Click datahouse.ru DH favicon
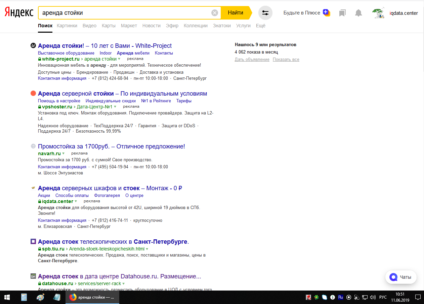The image size is (424, 304). tap(33, 276)
